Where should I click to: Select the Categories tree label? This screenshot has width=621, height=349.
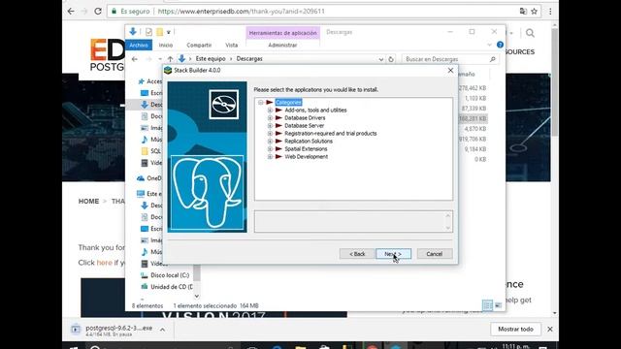288,103
